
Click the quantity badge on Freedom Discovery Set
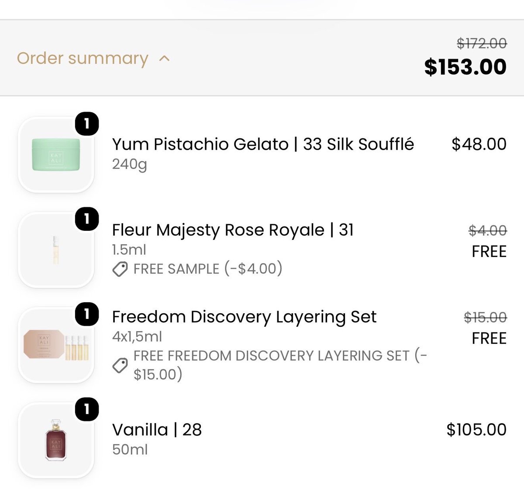(x=87, y=314)
